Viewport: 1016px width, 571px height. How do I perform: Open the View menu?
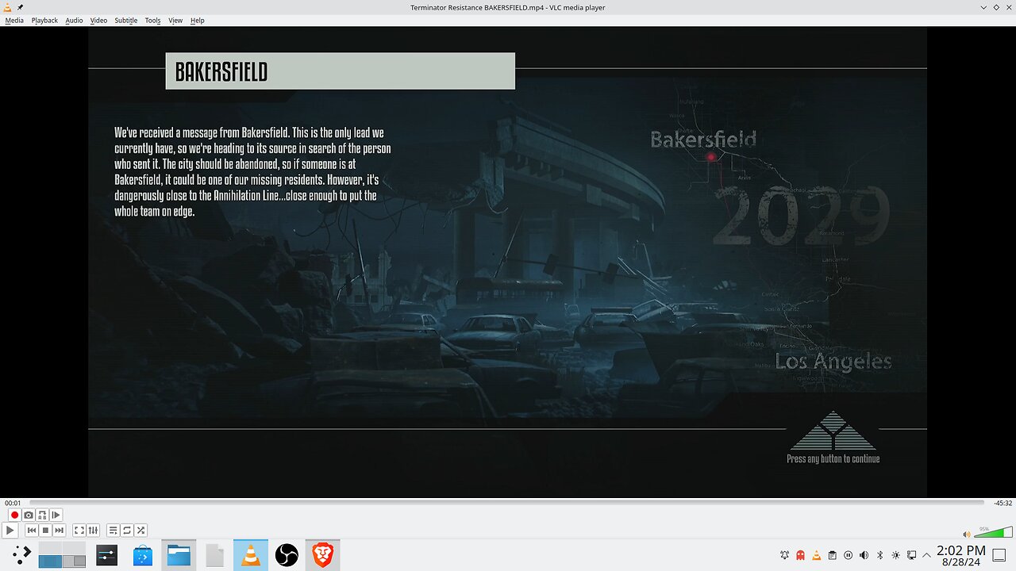tap(175, 20)
